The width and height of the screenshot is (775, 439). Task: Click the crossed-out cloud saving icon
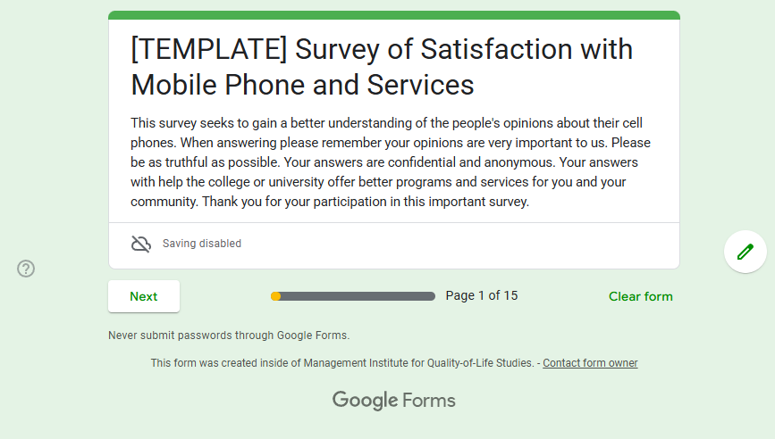[x=141, y=244]
